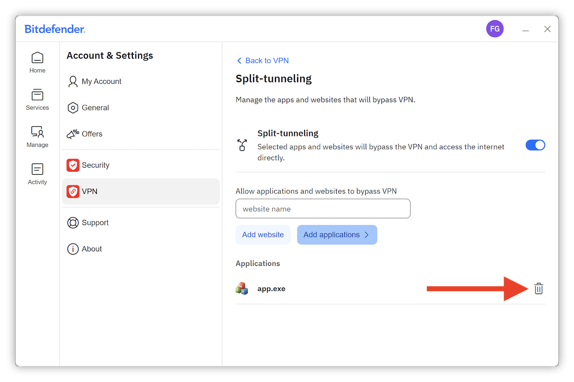574x382 pixels.
Task: Go to Home in the sidebar
Action: (x=37, y=63)
